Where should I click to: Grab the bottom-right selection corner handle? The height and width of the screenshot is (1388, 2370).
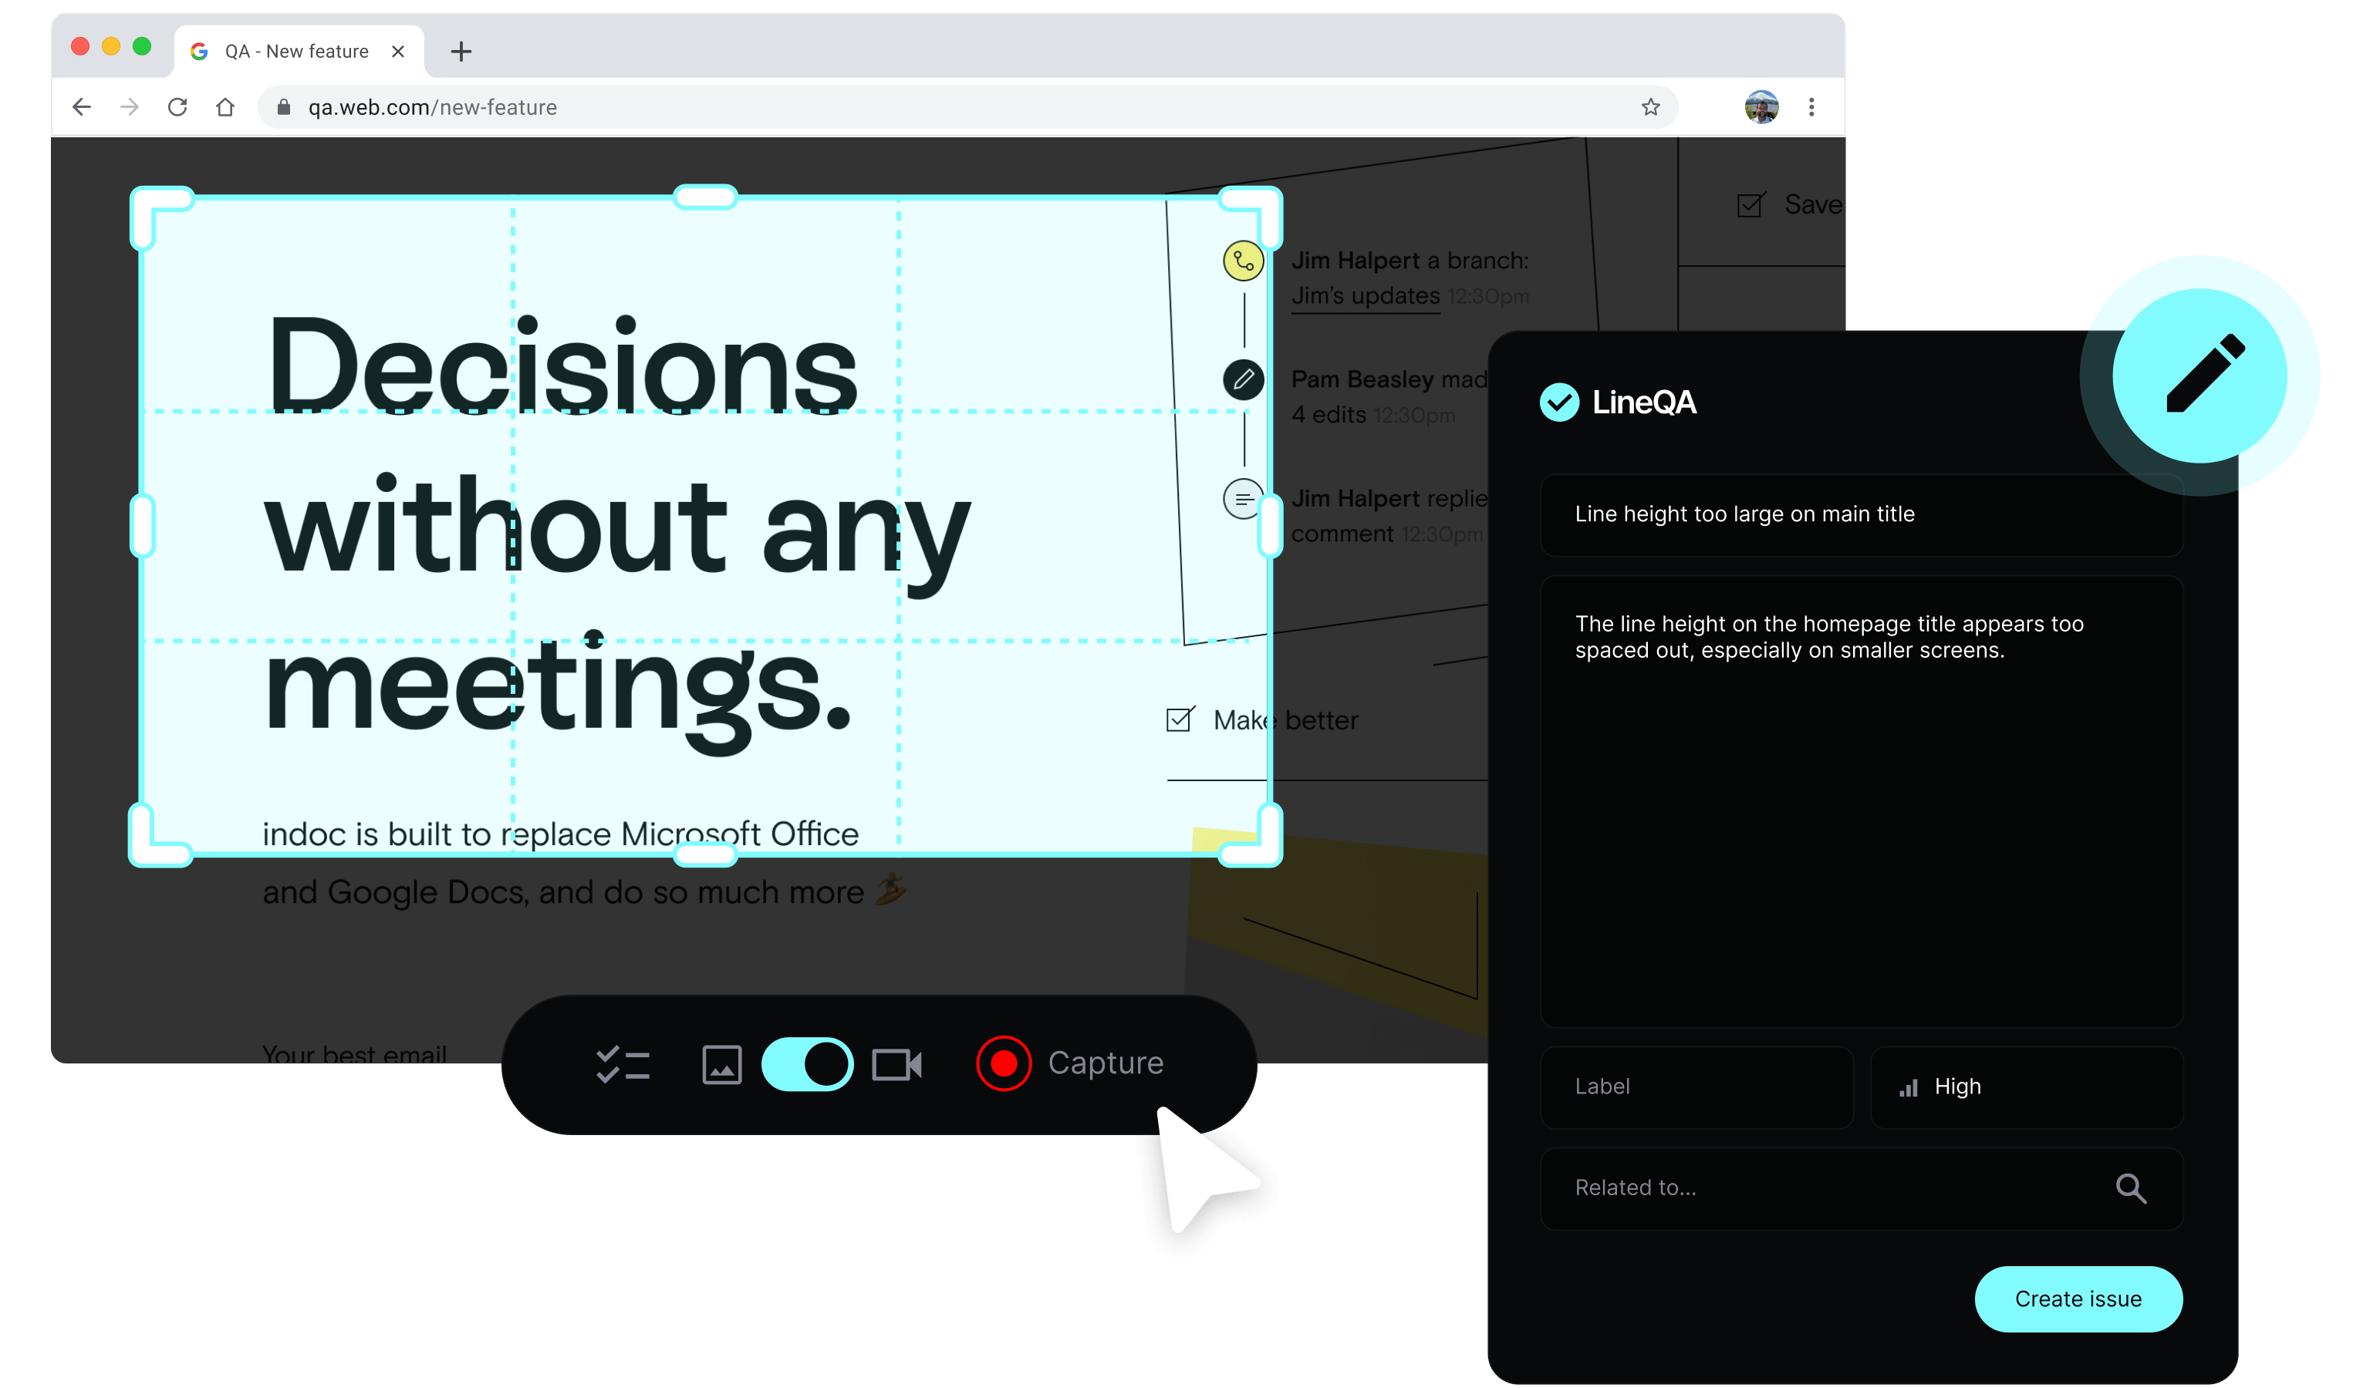coord(1252,835)
